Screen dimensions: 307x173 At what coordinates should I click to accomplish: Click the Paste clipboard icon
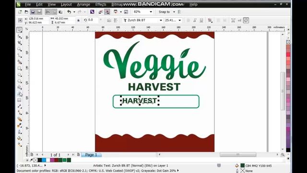click(61, 12)
